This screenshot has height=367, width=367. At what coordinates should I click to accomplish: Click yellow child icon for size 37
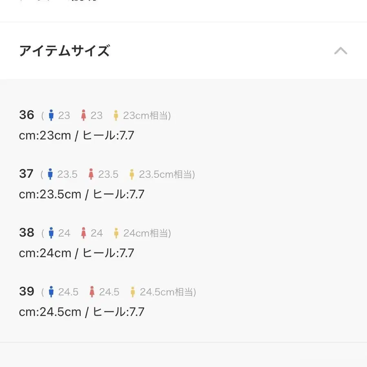tap(132, 175)
